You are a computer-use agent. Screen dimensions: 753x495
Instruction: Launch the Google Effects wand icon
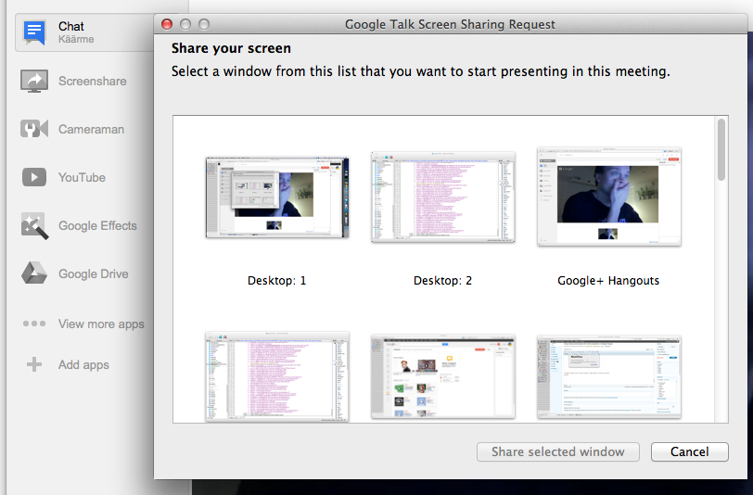pyautogui.click(x=34, y=225)
